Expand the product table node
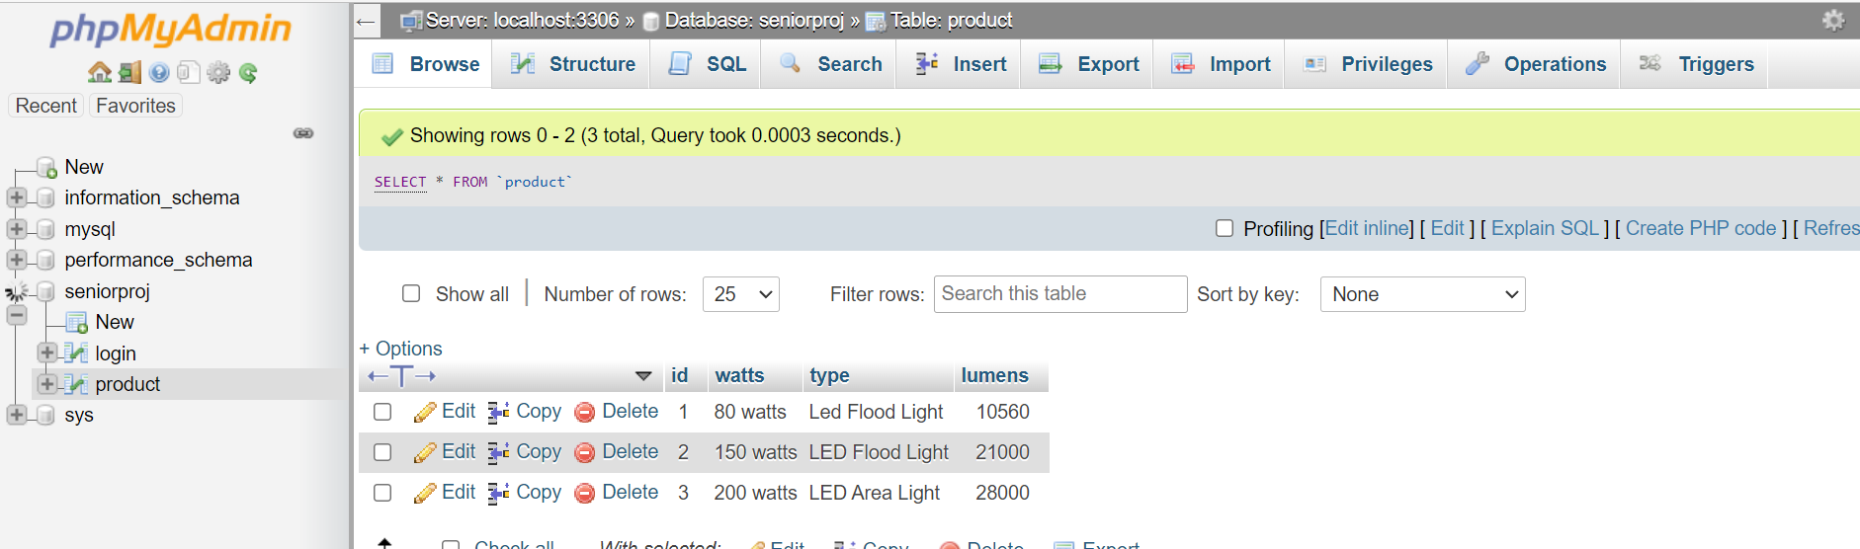This screenshot has height=549, width=1860. (x=47, y=383)
